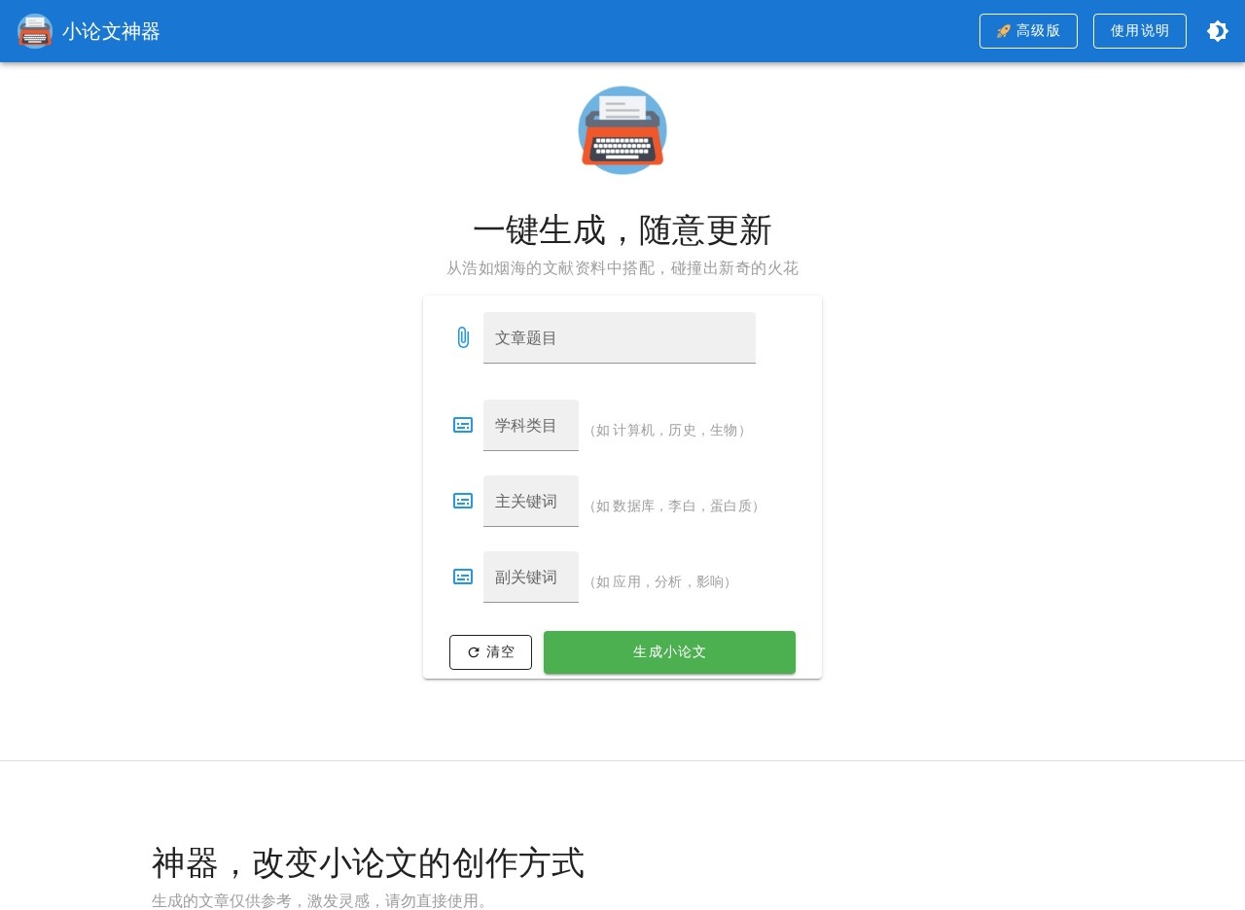Open the 使用说明 usage instructions
This screenshot has width=1245, height=910.
pyautogui.click(x=1139, y=31)
